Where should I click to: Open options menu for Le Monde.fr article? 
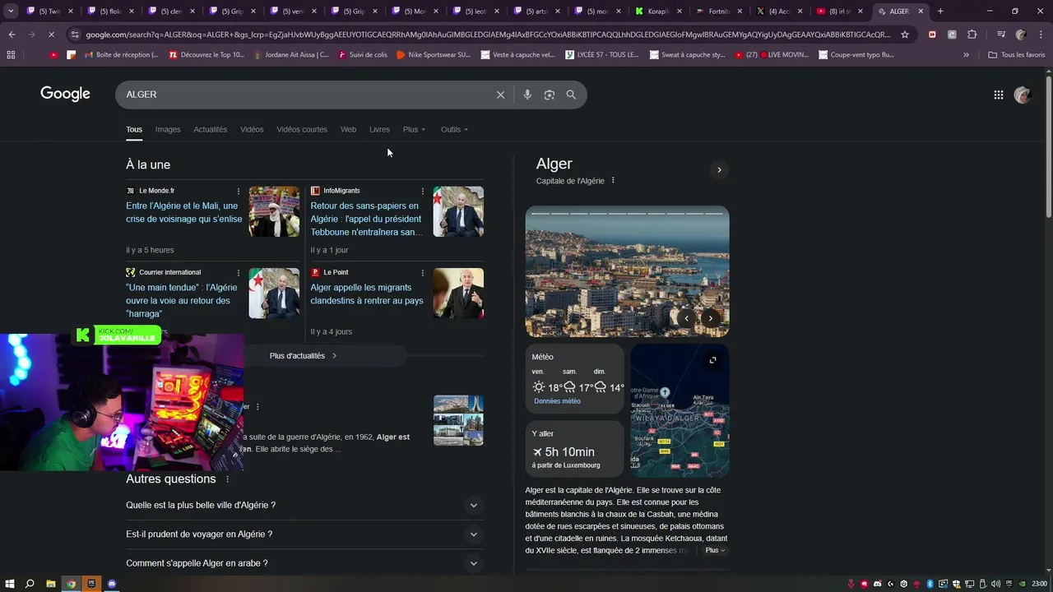239,191
